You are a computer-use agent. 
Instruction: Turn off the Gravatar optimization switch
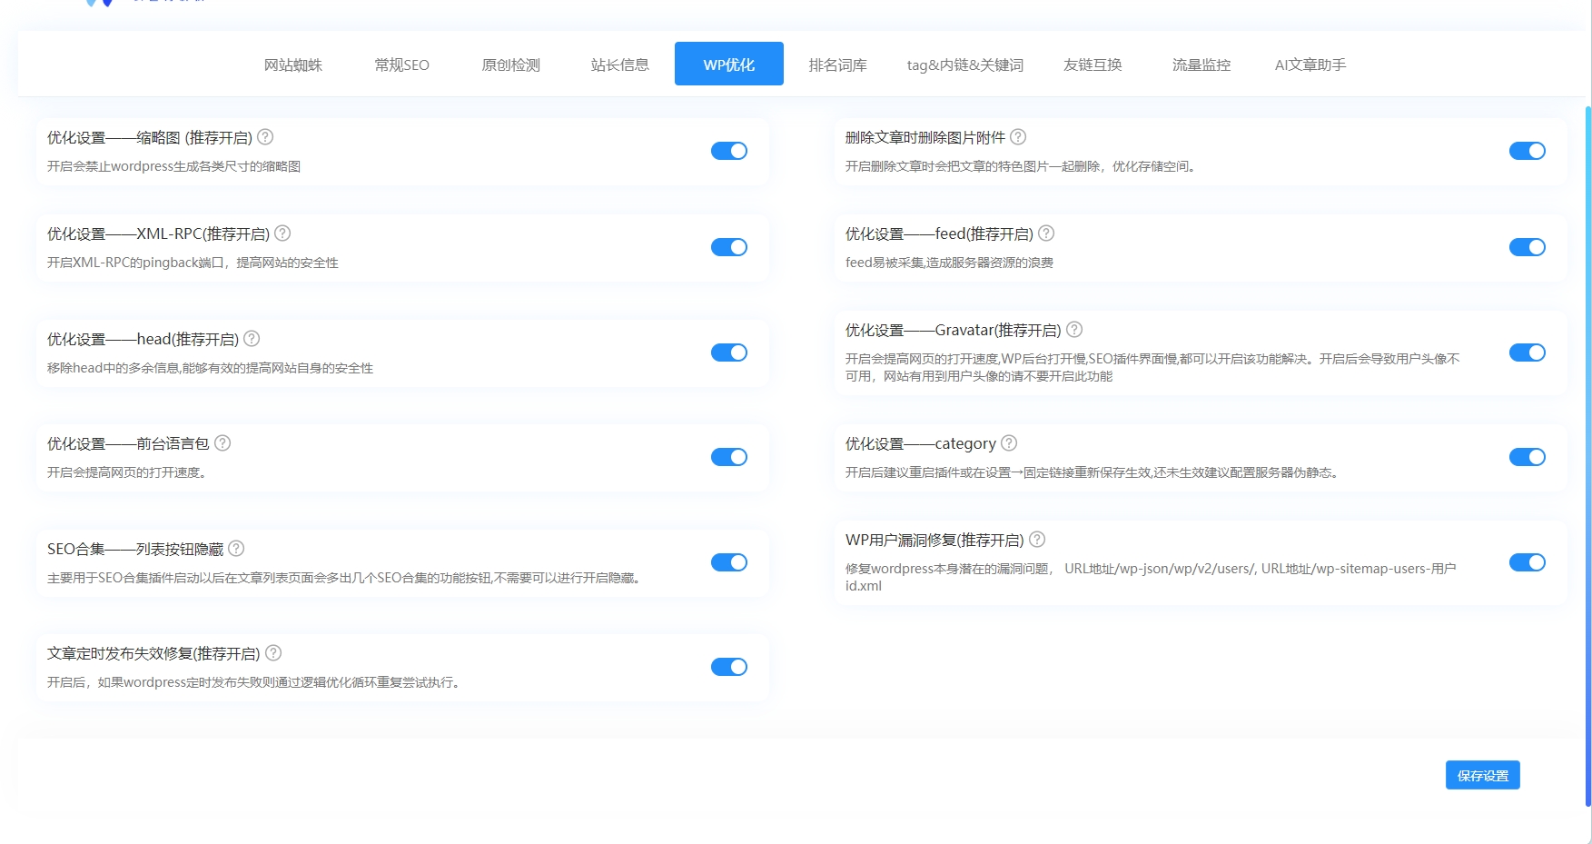[1528, 352]
